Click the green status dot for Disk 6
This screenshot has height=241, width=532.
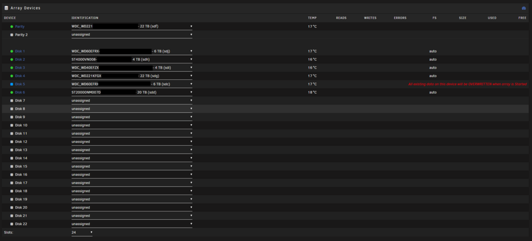[x=12, y=93]
